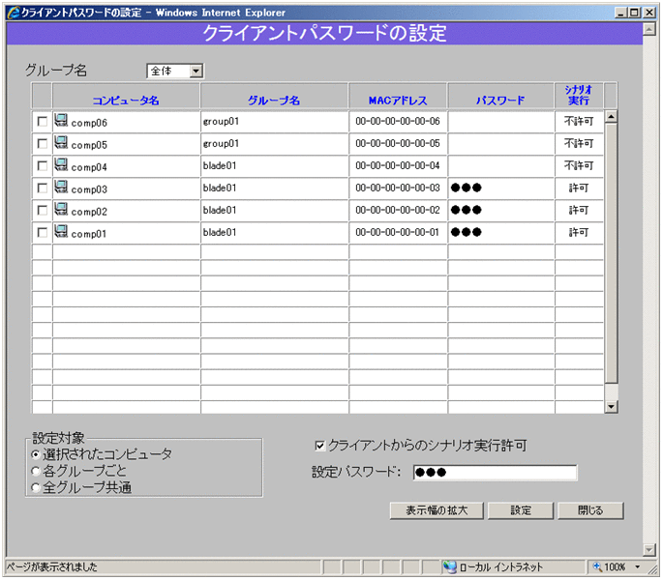Click MAC address 00-00-00-00-00-01
The width and height of the screenshot is (663, 580).
[x=398, y=232]
